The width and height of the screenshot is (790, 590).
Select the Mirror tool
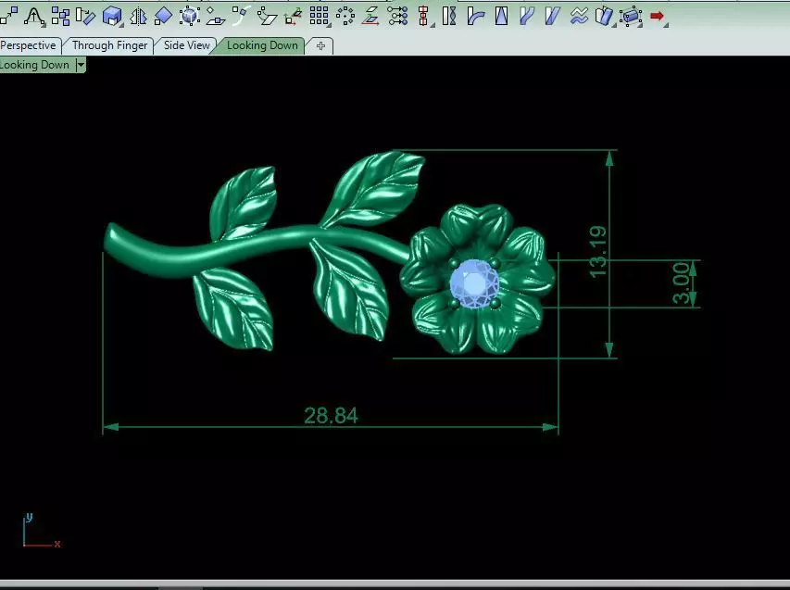tap(138, 16)
